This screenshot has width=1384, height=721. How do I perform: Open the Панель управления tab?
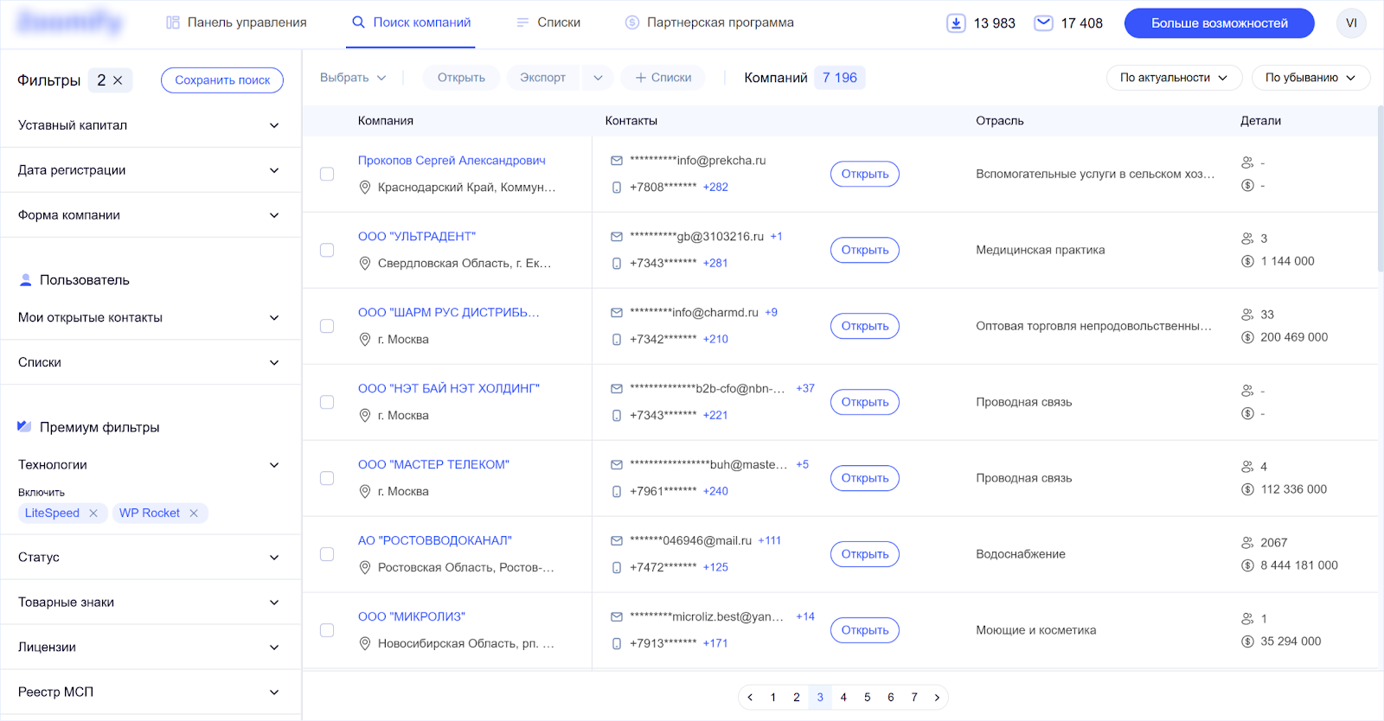coord(236,22)
